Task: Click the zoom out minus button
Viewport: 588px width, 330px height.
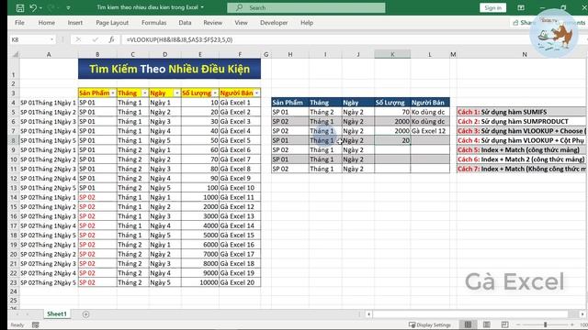Action: click(x=518, y=324)
